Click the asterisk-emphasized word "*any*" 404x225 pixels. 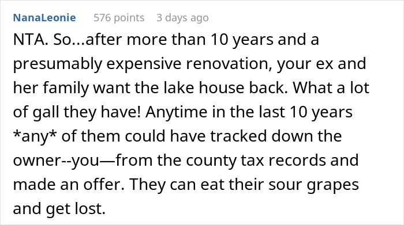pos(35,136)
